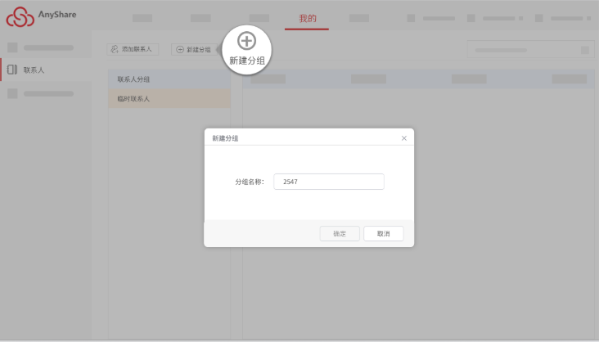Open the tab immediately right of 我的
599x342 pixels.
358,18
